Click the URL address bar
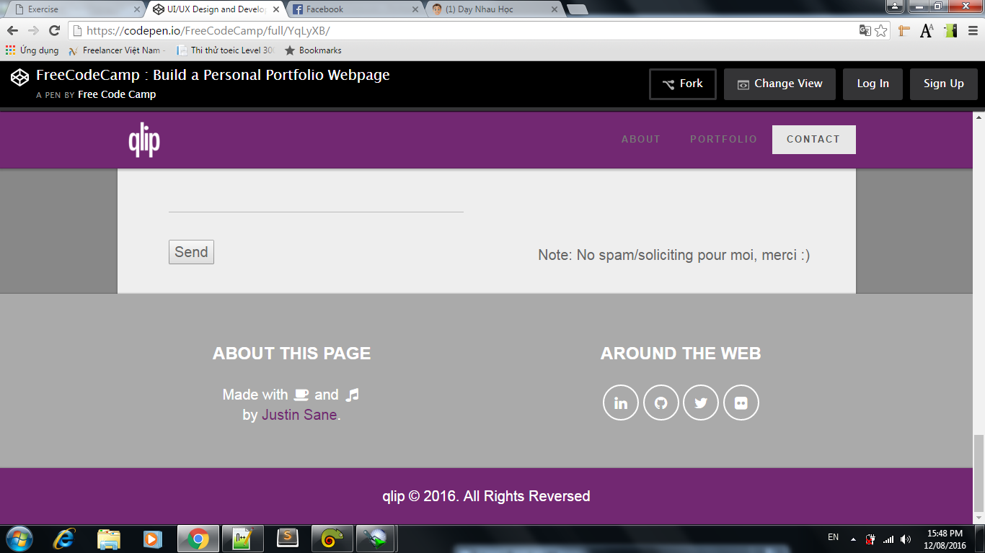This screenshot has width=985, height=553. pos(461,31)
